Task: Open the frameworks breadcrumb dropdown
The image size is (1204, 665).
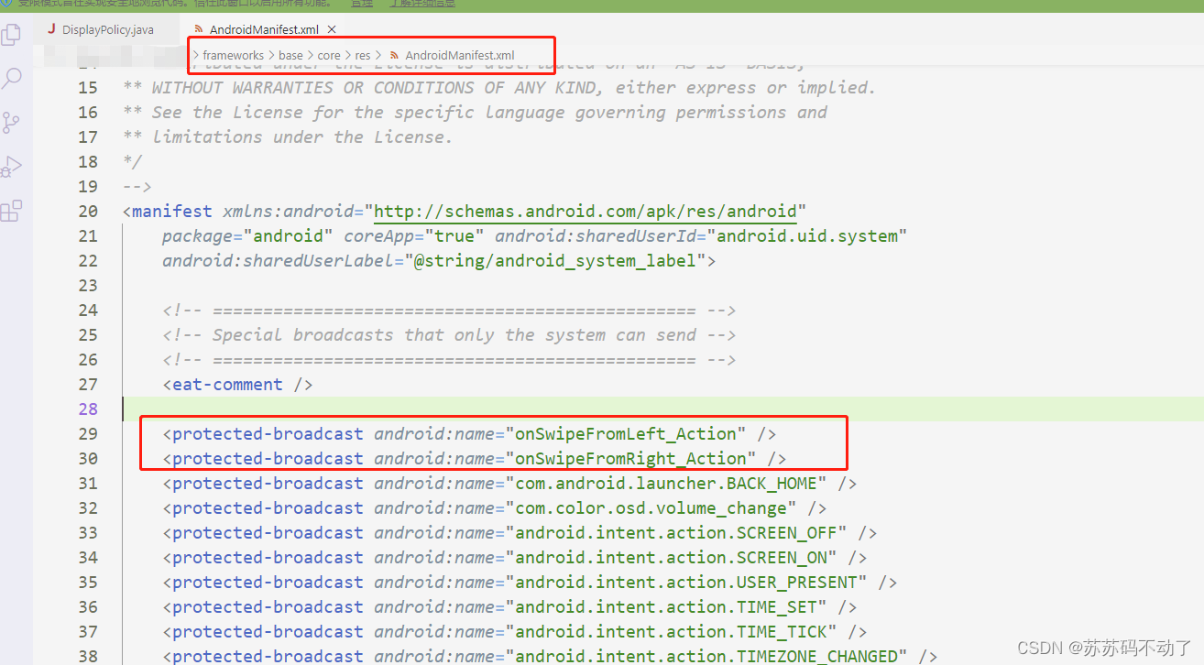Action: click(232, 55)
